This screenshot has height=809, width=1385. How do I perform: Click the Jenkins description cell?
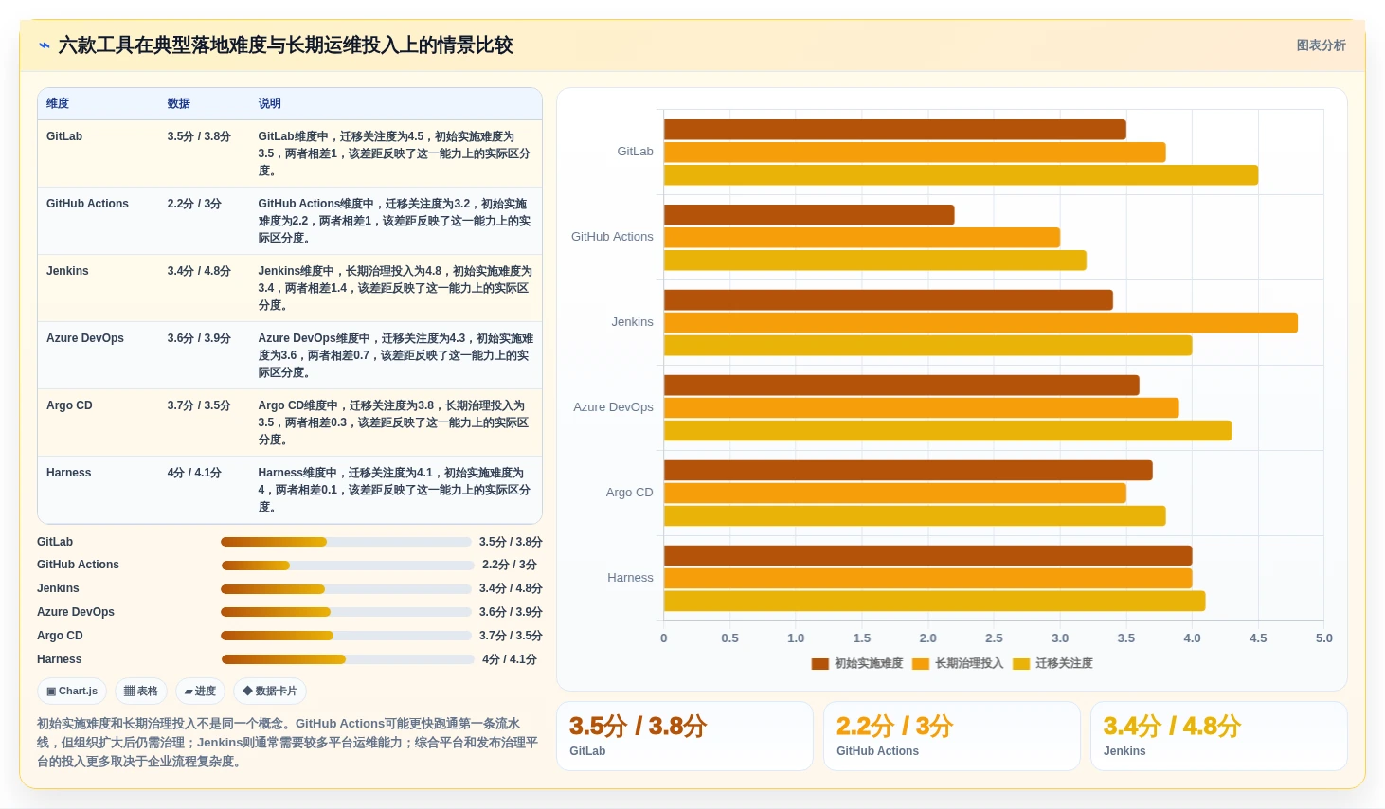[395, 288]
